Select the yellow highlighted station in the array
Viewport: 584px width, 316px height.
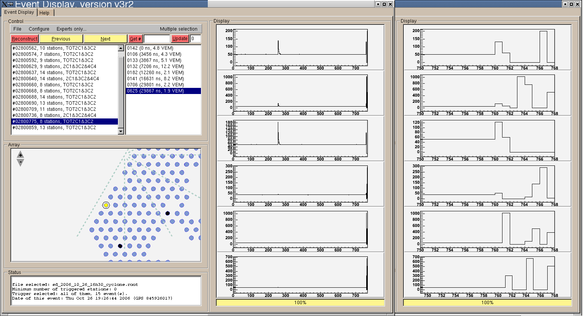106,205
